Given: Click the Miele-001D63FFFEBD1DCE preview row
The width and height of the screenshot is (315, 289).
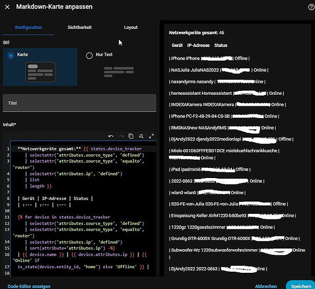Looking at the screenshot, I should coord(224,154).
